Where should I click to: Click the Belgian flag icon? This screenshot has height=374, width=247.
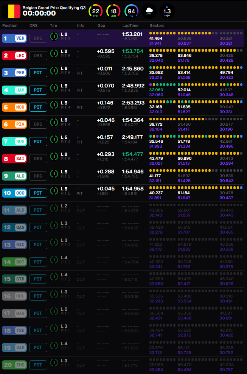(11, 11)
